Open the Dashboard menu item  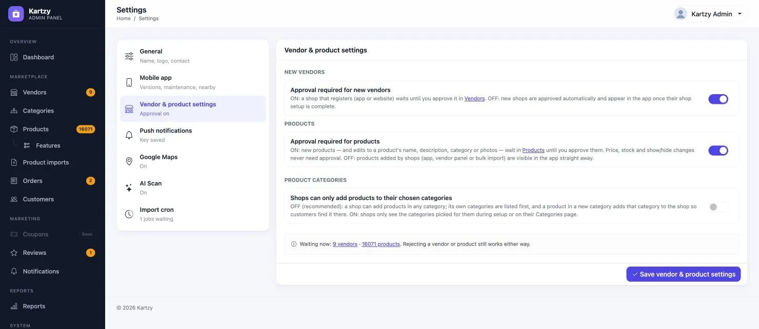[52, 57]
